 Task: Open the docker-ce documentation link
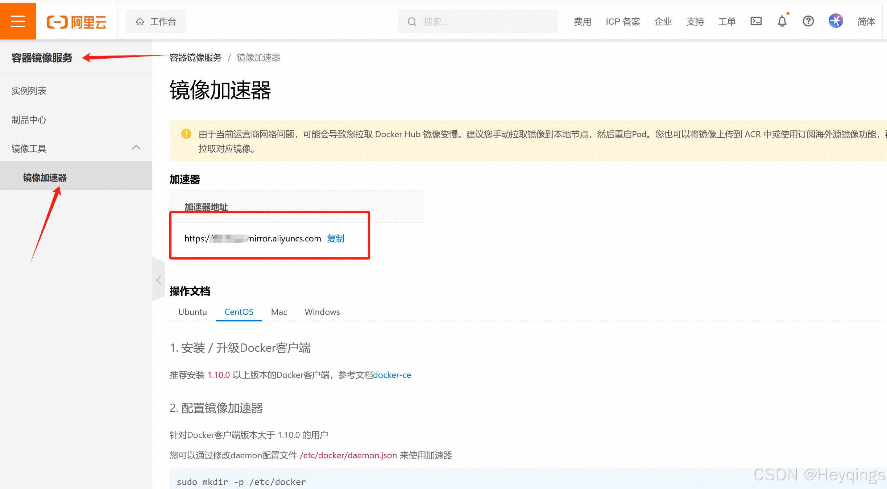tap(392, 375)
